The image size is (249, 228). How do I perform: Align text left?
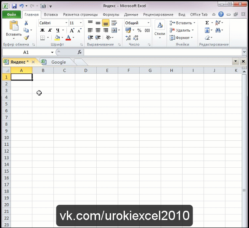90,30
